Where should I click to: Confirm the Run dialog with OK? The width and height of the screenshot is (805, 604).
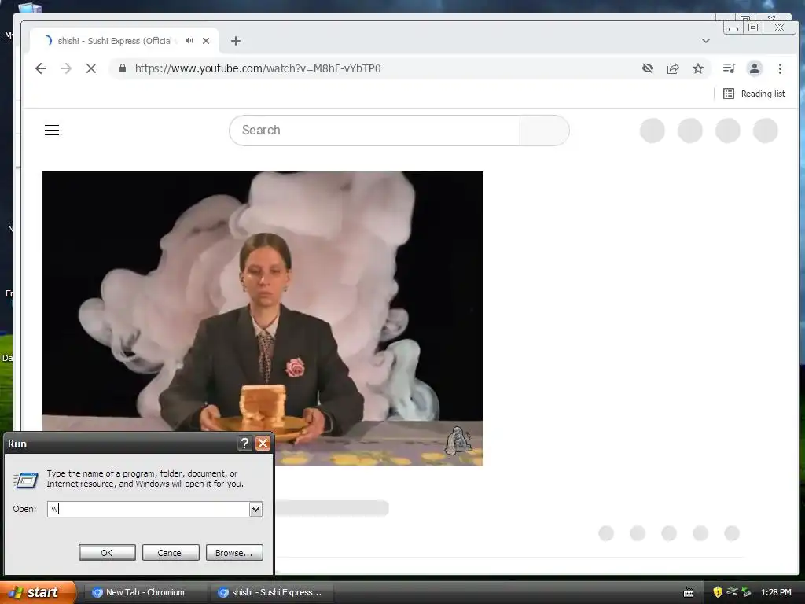tap(107, 553)
